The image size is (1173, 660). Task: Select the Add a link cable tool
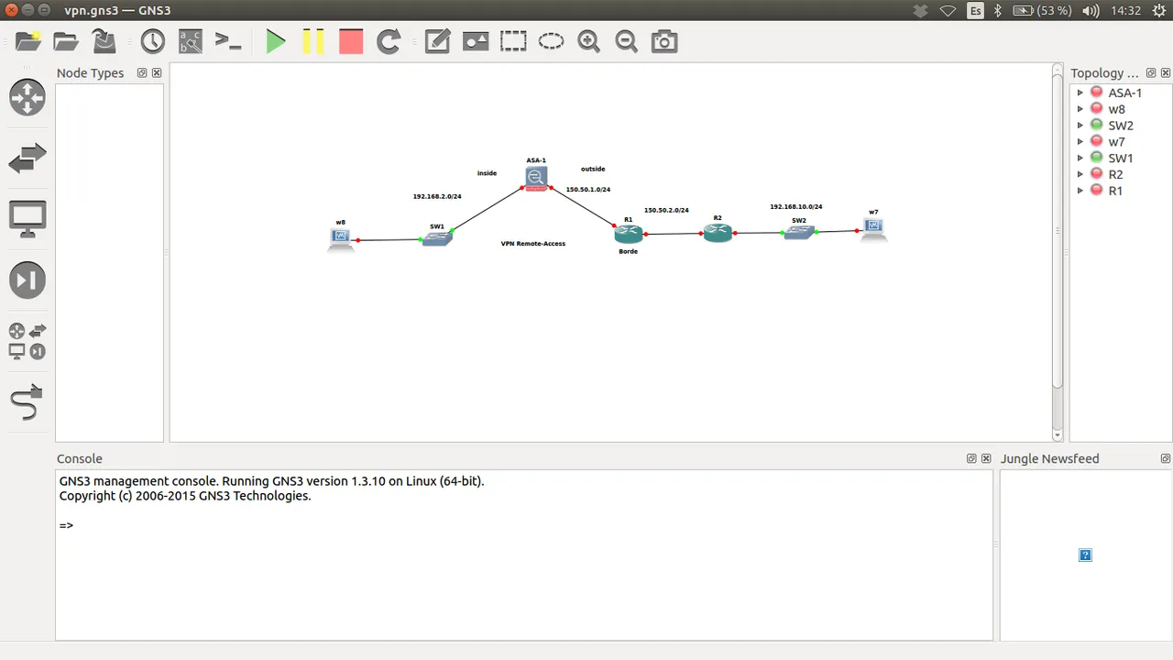click(27, 402)
